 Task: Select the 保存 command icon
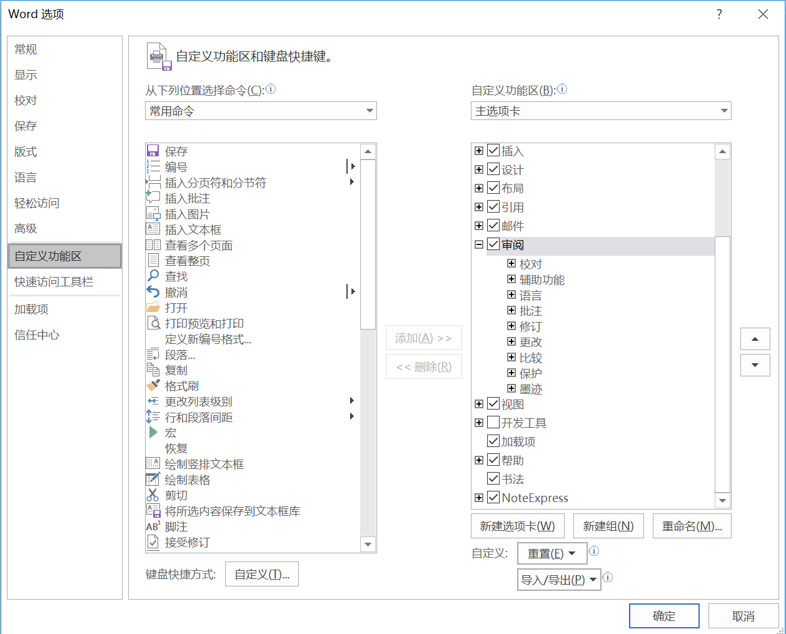tap(152, 151)
